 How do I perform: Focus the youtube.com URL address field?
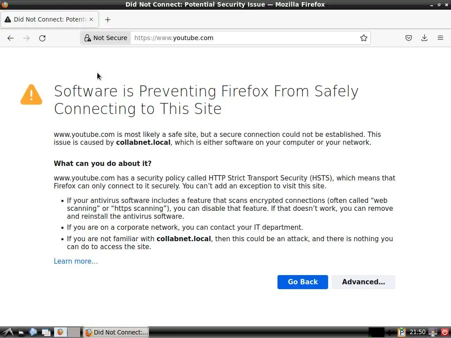click(x=244, y=38)
